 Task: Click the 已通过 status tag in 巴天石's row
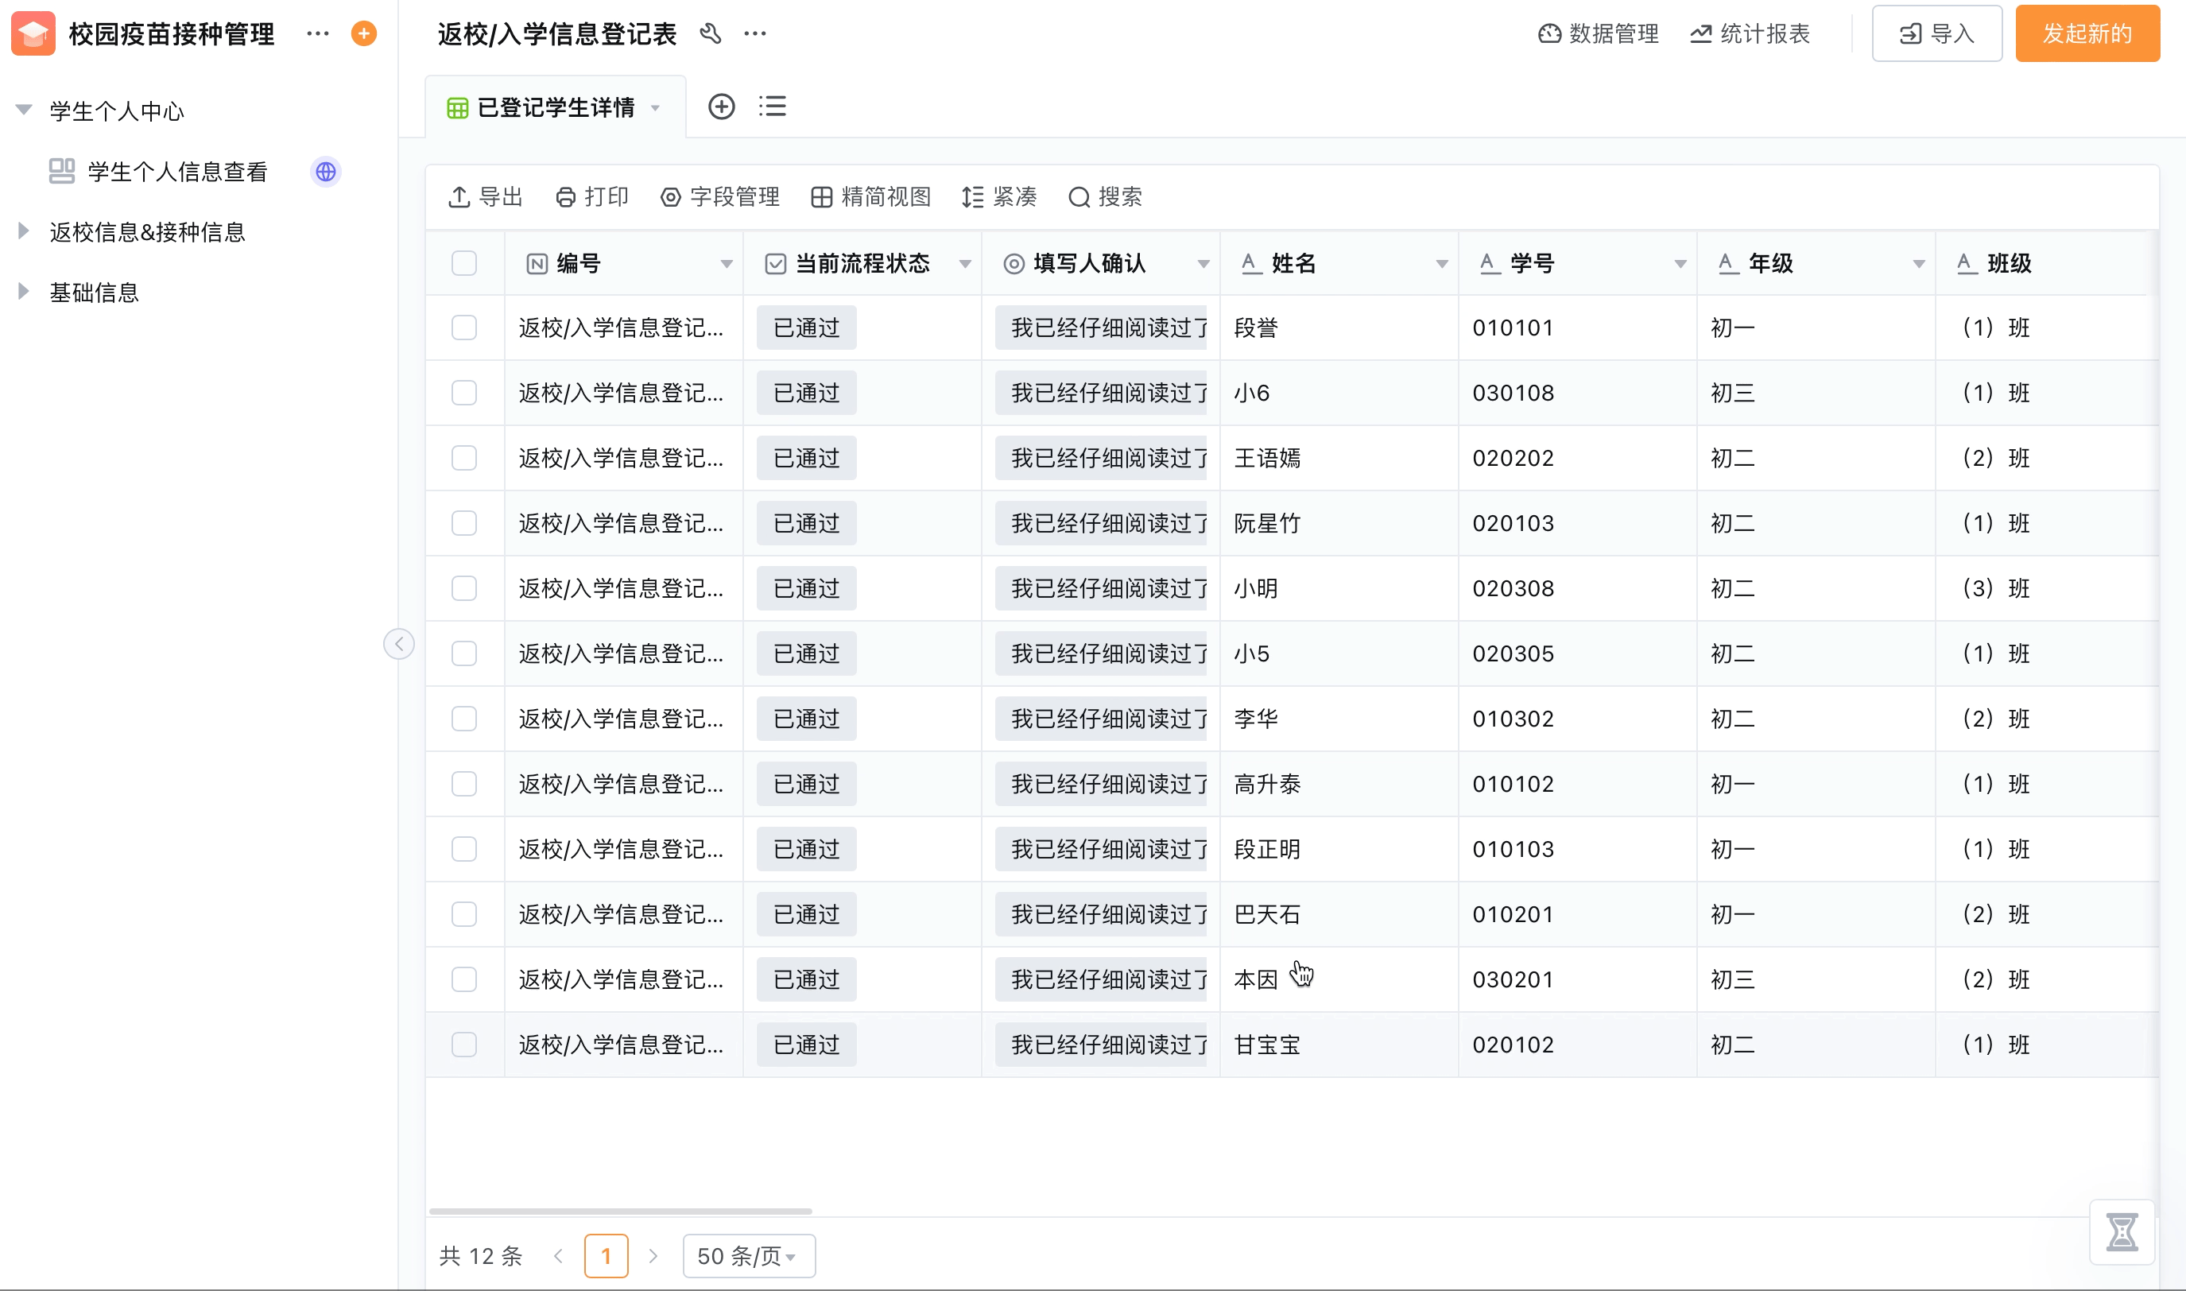click(x=806, y=914)
